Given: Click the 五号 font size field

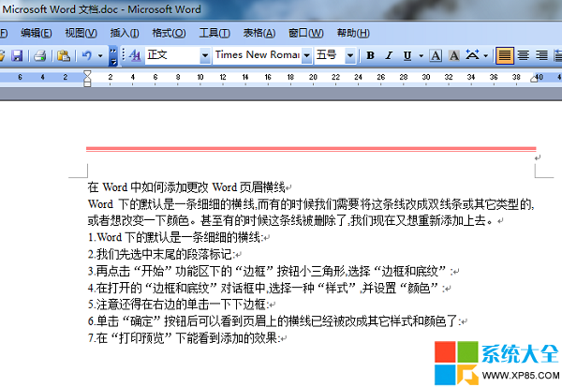Looking at the screenshot, I should point(330,55).
